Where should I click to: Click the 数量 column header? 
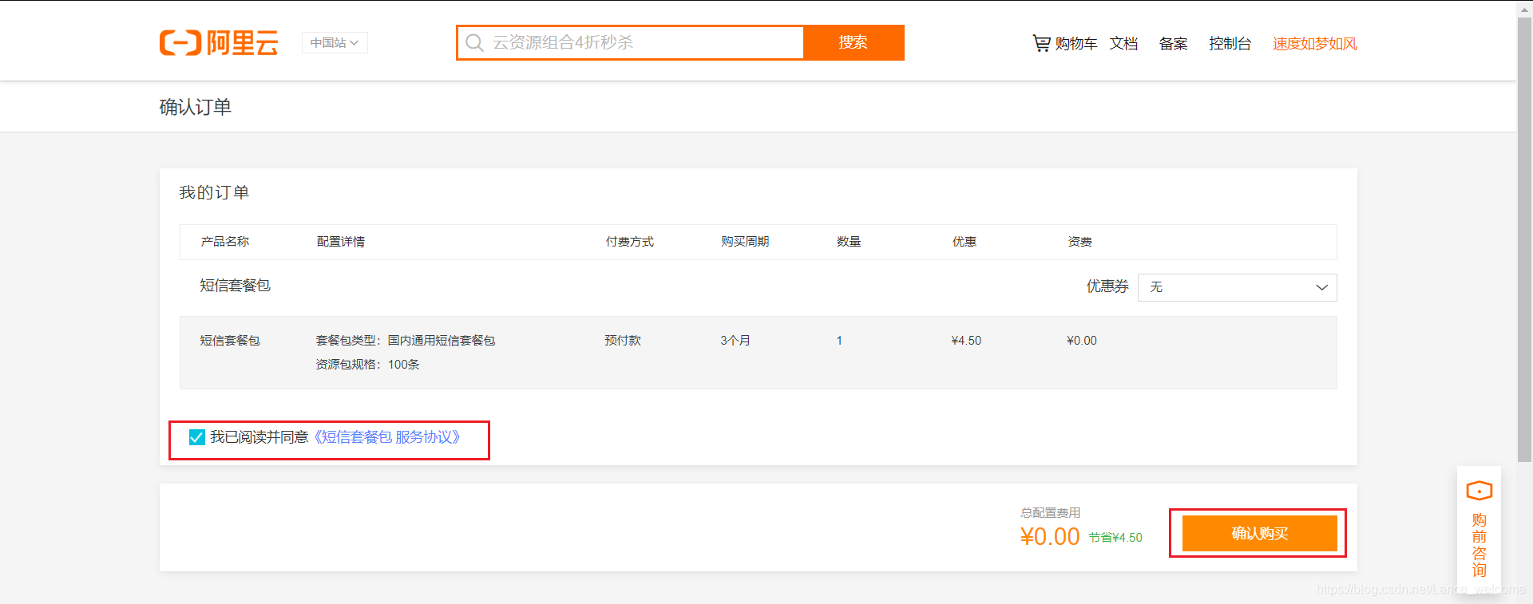(848, 242)
